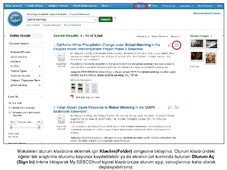The width and height of the screenshot is (227, 170).
Task: Open Indian Ocean Dipole Response article title
Action: 104,109
